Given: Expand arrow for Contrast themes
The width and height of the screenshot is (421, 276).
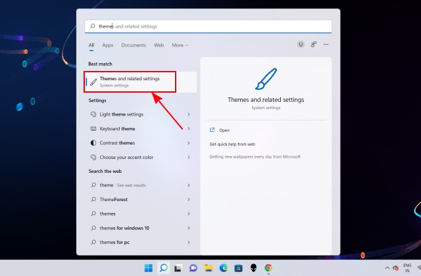Looking at the screenshot, I should click(x=189, y=143).
